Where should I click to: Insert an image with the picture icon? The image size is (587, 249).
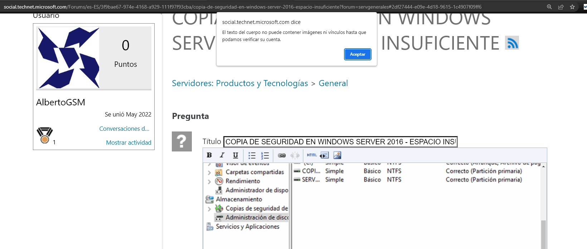[337, 155]
